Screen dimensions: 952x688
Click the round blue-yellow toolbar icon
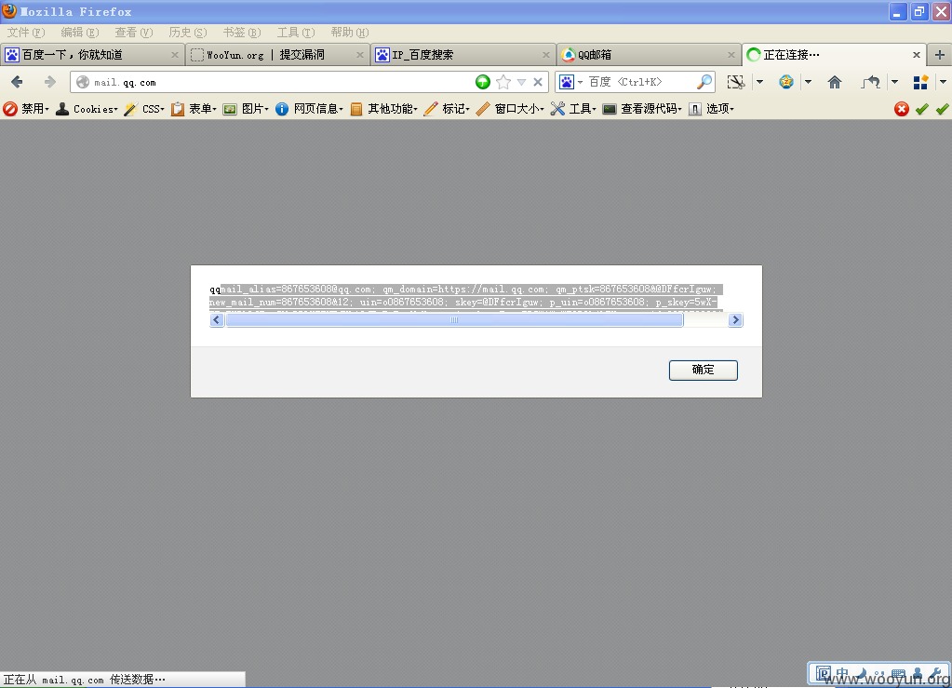click(x=786, y=82)
